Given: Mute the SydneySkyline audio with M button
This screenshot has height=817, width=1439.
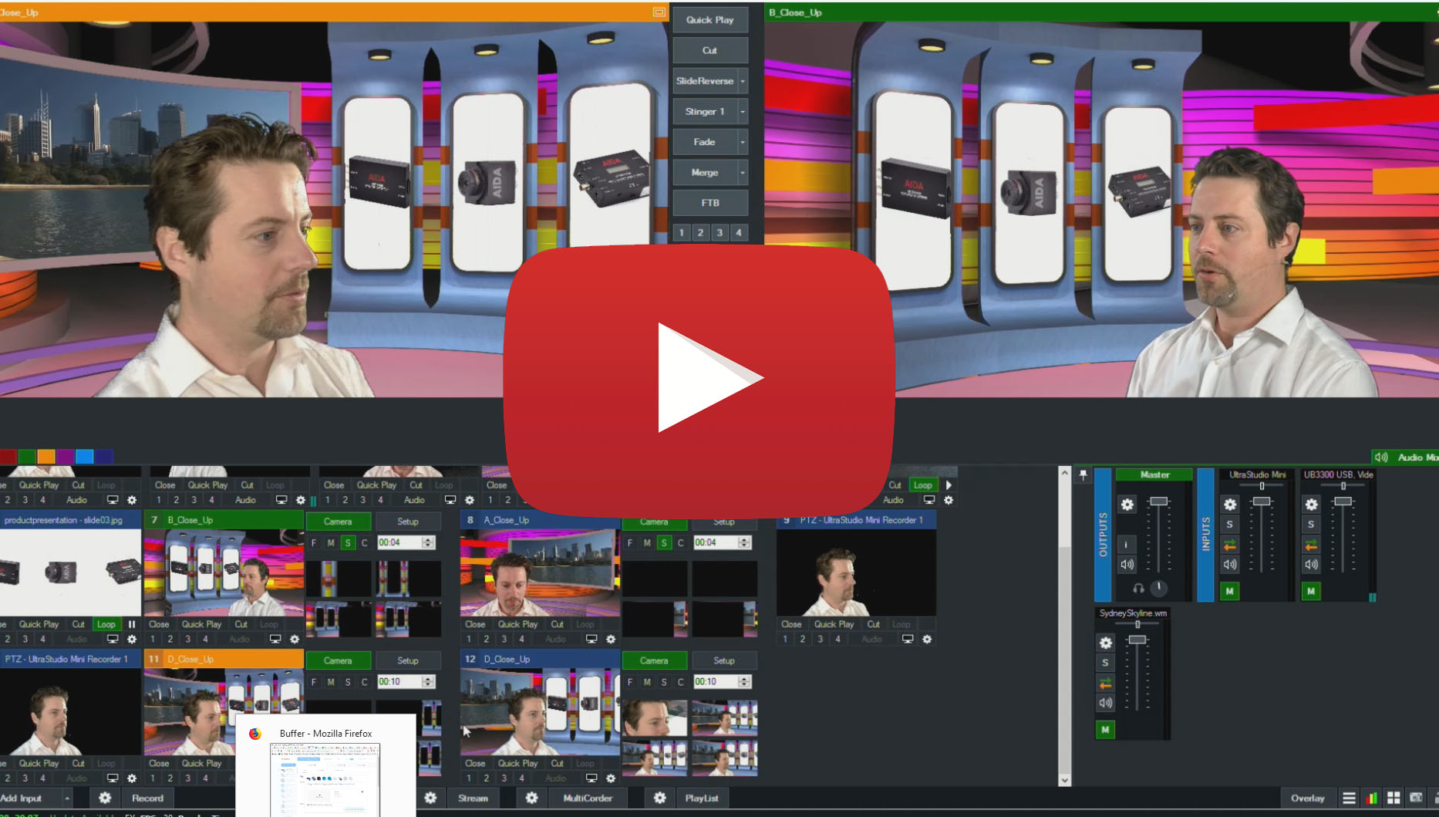Looking at the screenshot, I should point(1105,729).
